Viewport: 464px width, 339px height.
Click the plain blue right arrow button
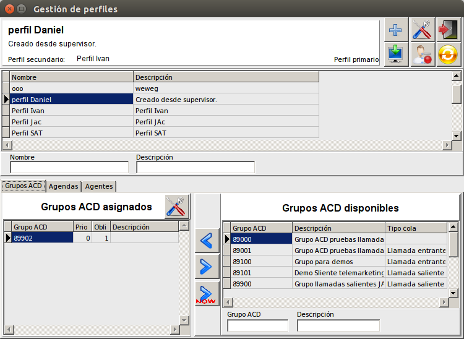coord(207,267)
